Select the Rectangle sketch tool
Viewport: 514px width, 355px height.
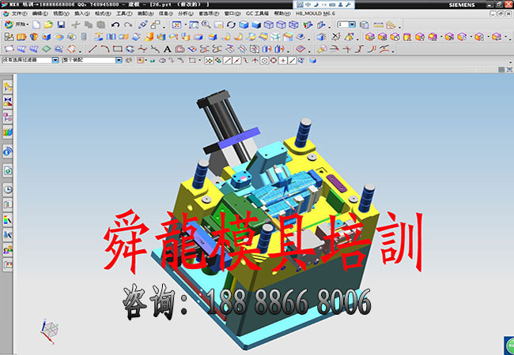[x=118, y=49]
